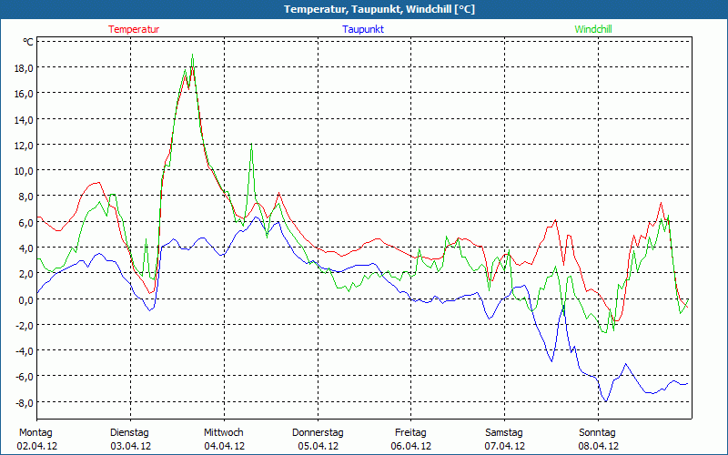Click the date 04.04.12
The width and height of the screenshot is (728, 455).
click(224, 446)
